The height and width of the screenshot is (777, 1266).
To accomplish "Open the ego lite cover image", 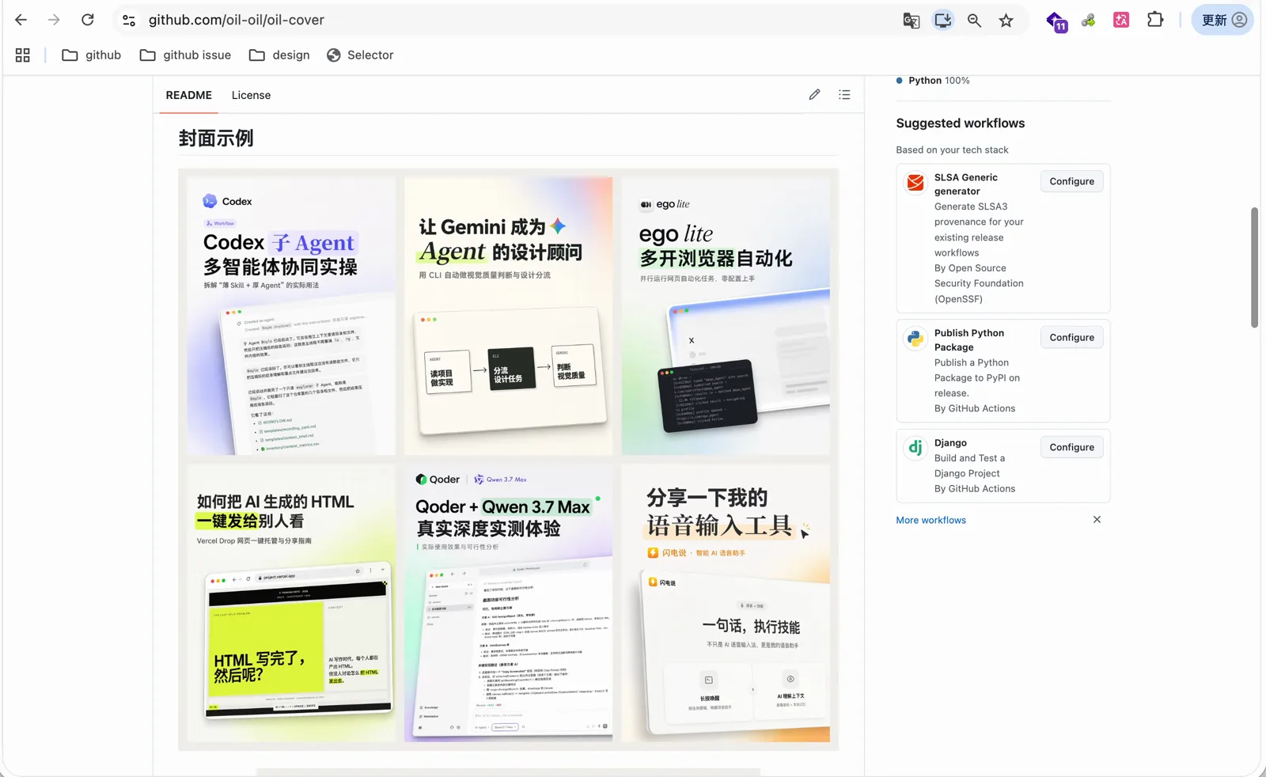I will [x=726, y=316].
